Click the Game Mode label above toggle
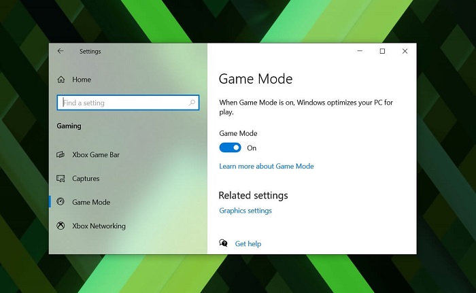This screenshot has width=476, height=293. point(238,133)
